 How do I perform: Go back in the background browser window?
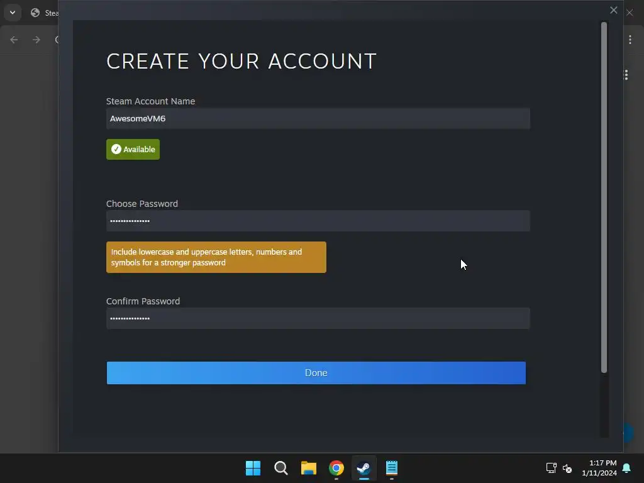[x=14, y=40]
